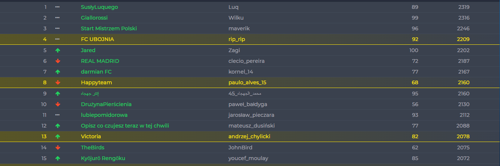
Task: Click the total score 2319 in first row
Action: tap(463, 7)
